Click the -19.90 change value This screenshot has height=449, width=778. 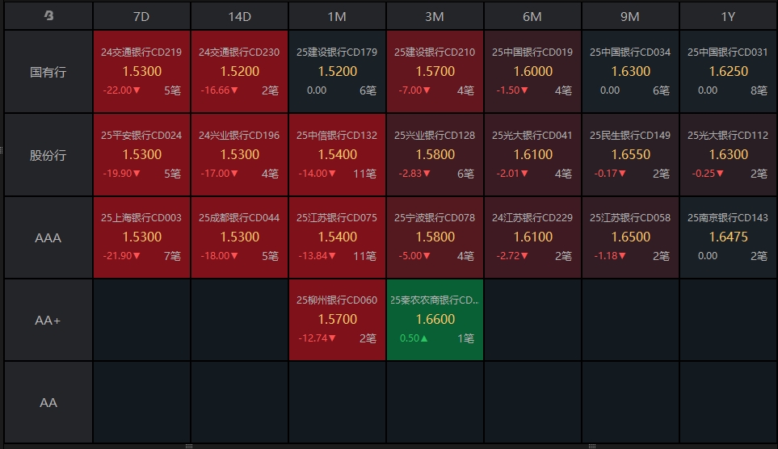121,174
